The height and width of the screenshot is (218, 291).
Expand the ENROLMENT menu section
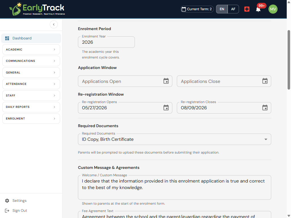(x=31, y=118)
